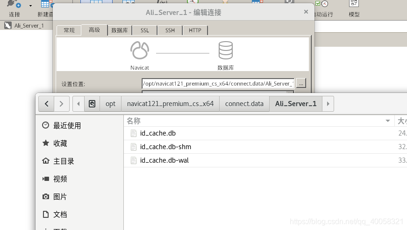Viewport: 407px width, 230px height.
Task: Click the Navicat logo icon
Action: [140, 50]
